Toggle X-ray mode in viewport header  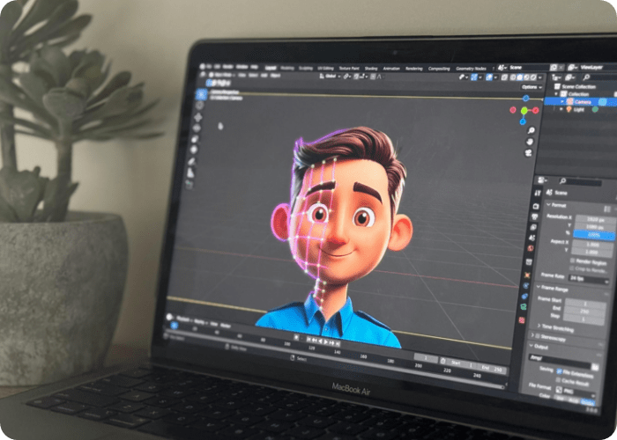[x=504, y=77]
